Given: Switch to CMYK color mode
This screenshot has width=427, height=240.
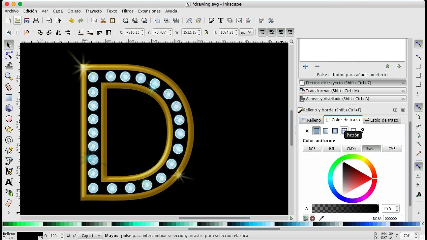Looking at the screenshot, I should click(x=352, y=149).
